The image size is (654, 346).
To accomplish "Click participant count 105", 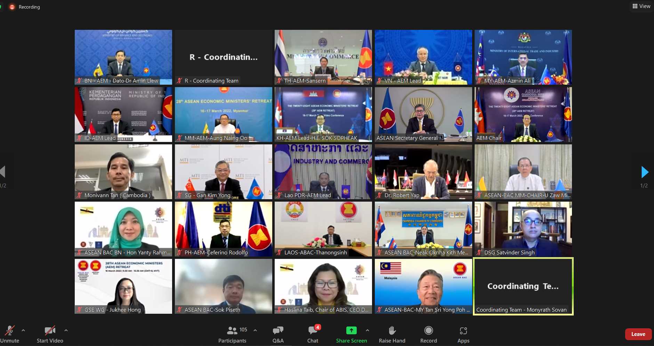I will tap(243, 330).
